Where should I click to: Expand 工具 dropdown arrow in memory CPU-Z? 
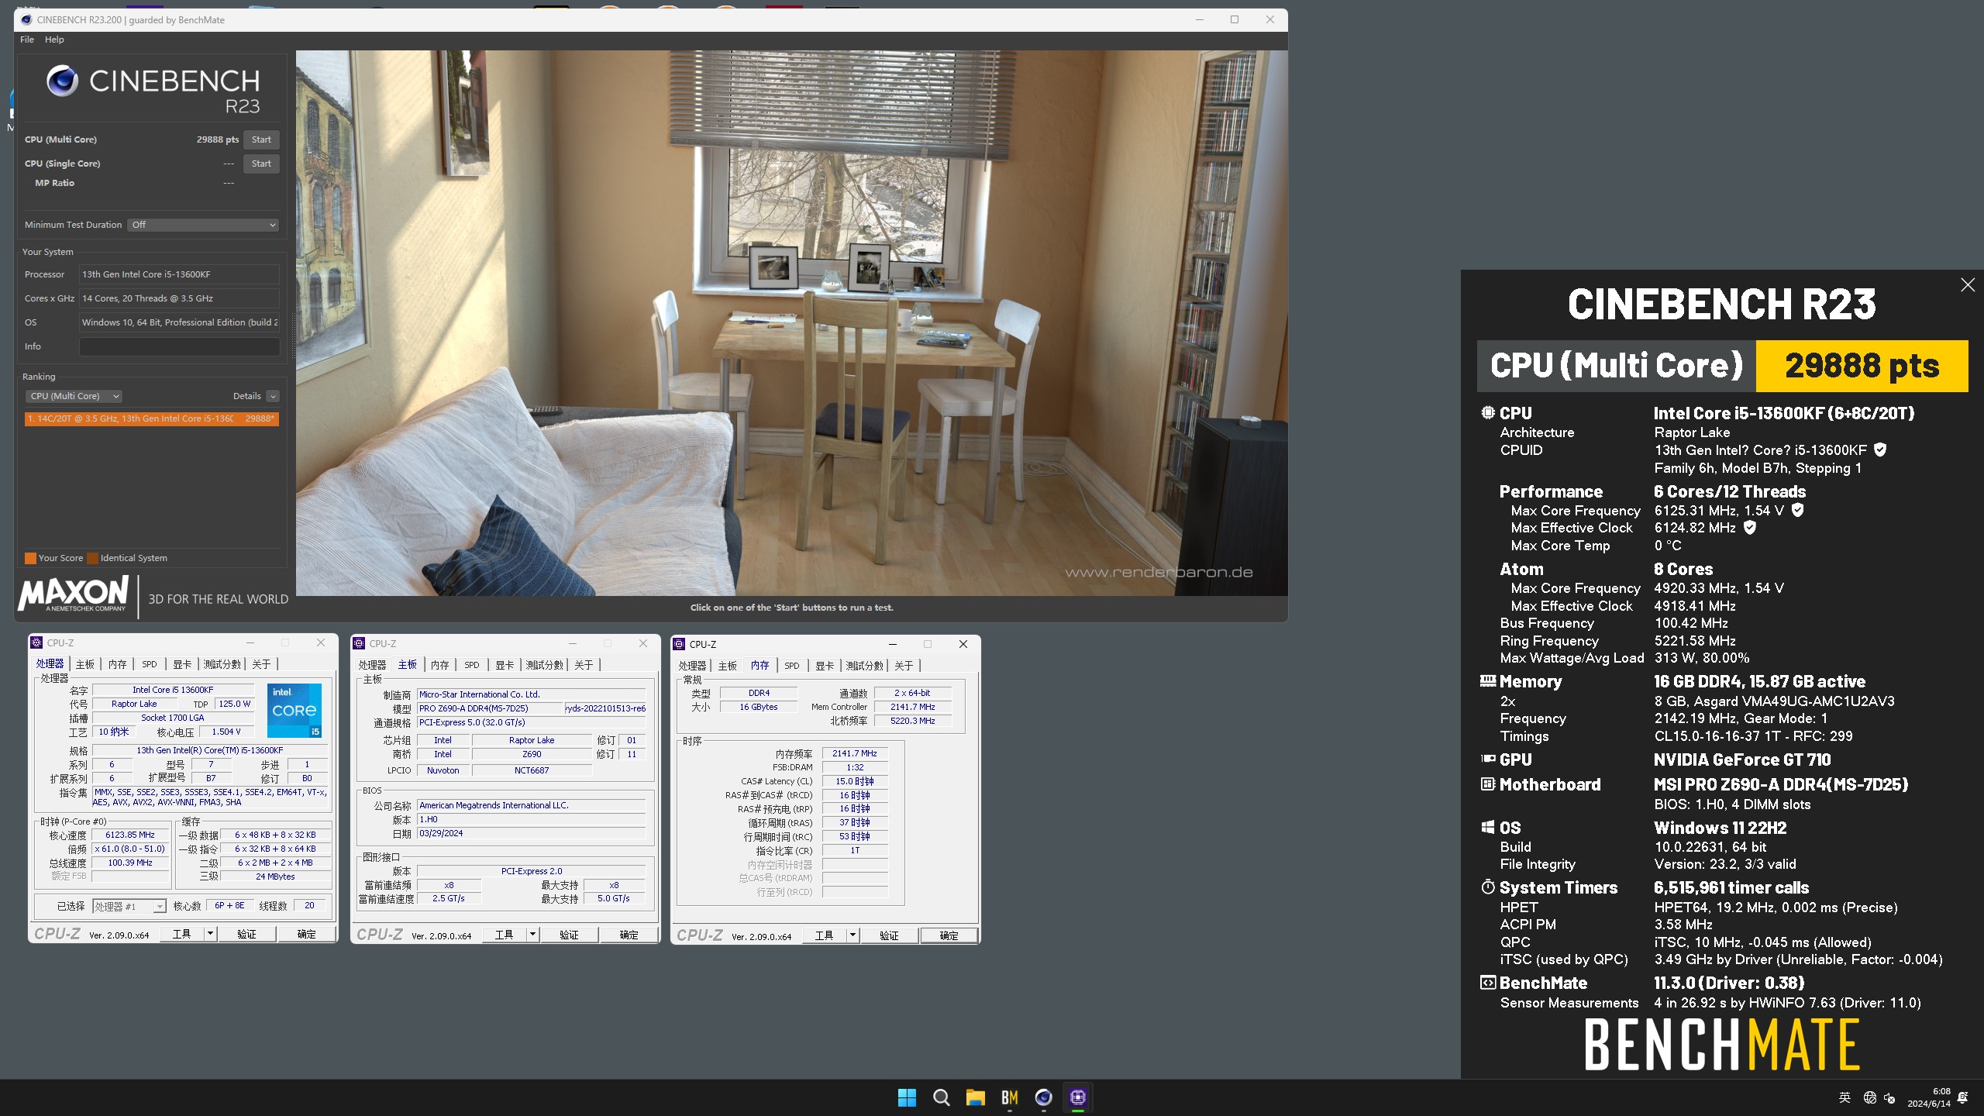[852, 935]
